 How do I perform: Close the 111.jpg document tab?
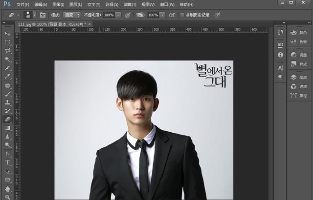(x=89, y=24)
